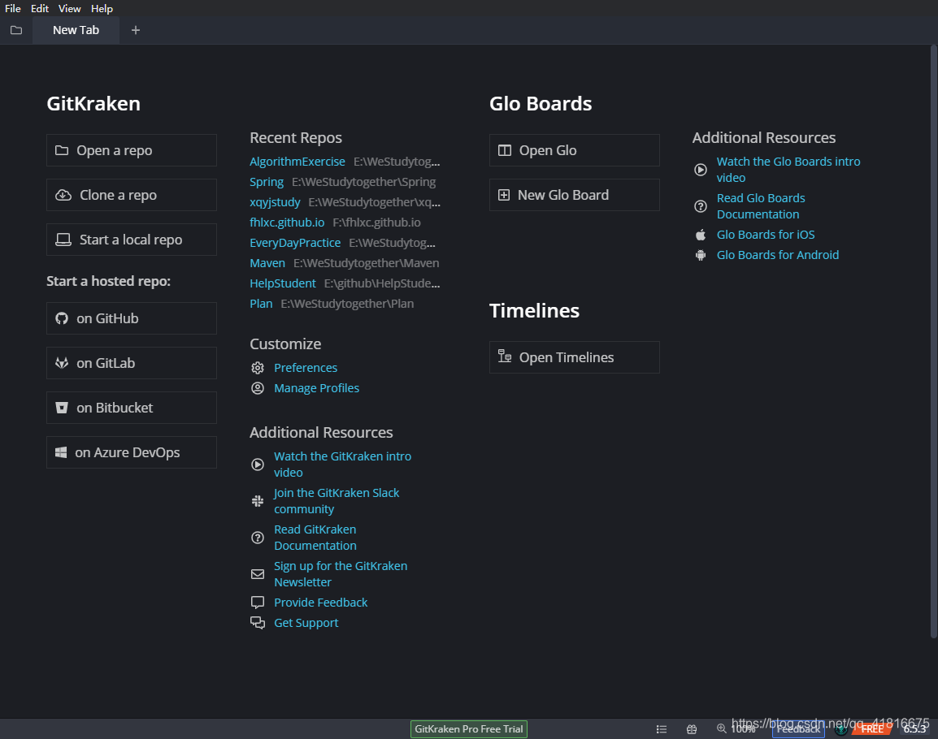Viewport: 938px width, 739px height.
Task: Click the Preferences gear icon
Action: coord(257,368)
